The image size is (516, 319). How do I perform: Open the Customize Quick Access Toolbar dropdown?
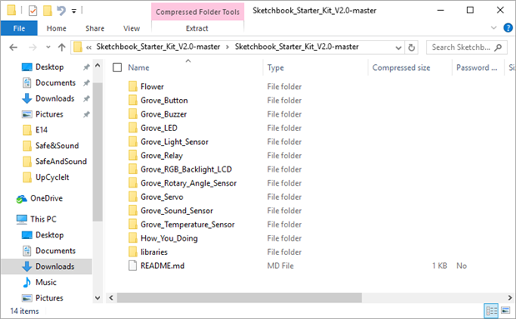click(73, 12)
